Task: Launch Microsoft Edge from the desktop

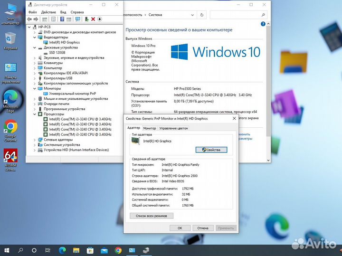Action: pos(10,102)
